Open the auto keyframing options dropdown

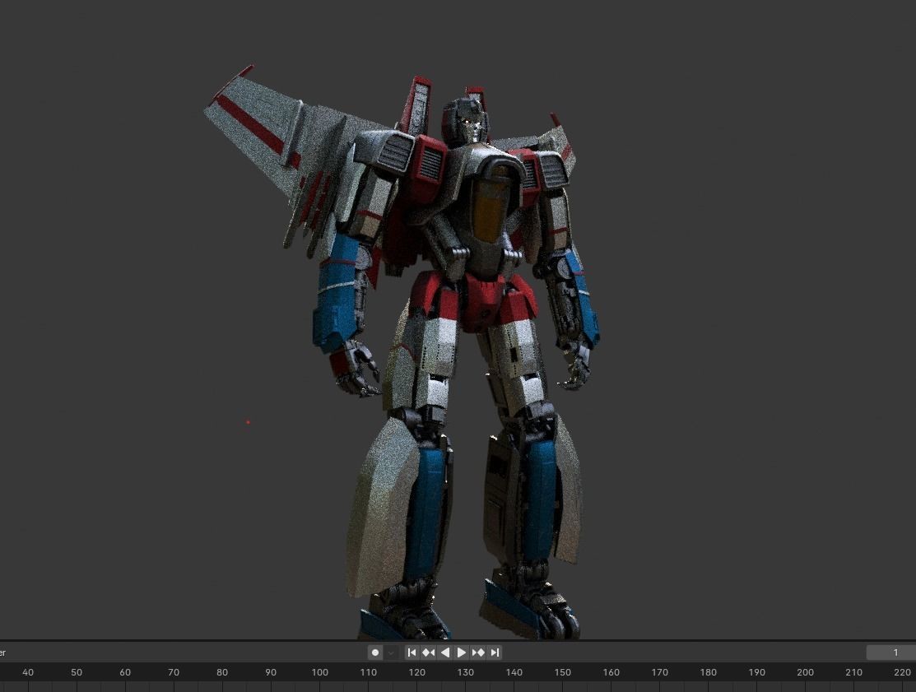391,653
